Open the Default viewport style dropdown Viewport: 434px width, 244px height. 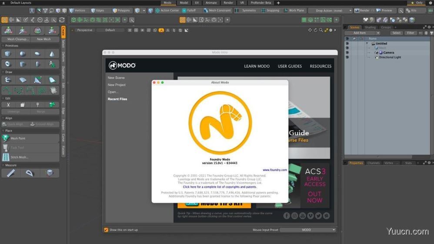pos(110,30)
